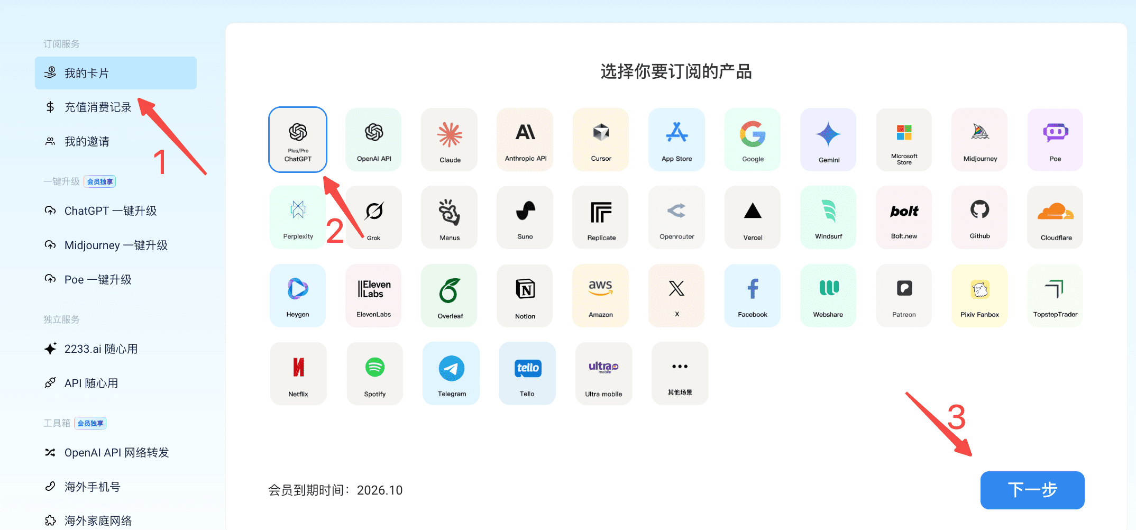Choose the Tello product card
Image resolution: width=1136 pixels, height=530 pixels.
pos(527,373)
